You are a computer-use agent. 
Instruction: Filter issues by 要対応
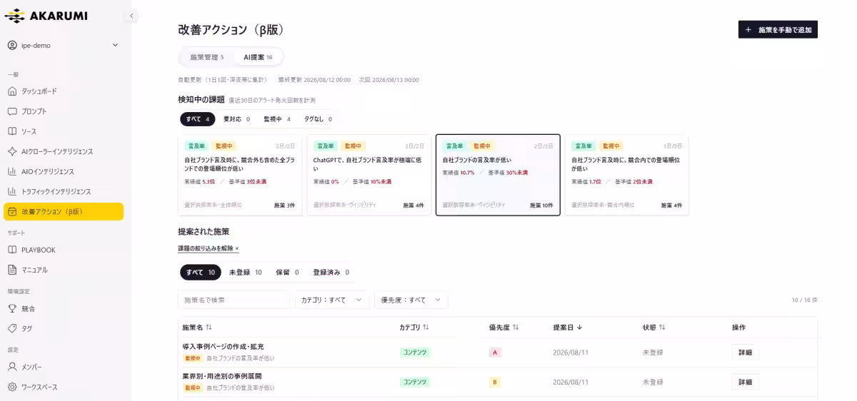click(236, 119)
